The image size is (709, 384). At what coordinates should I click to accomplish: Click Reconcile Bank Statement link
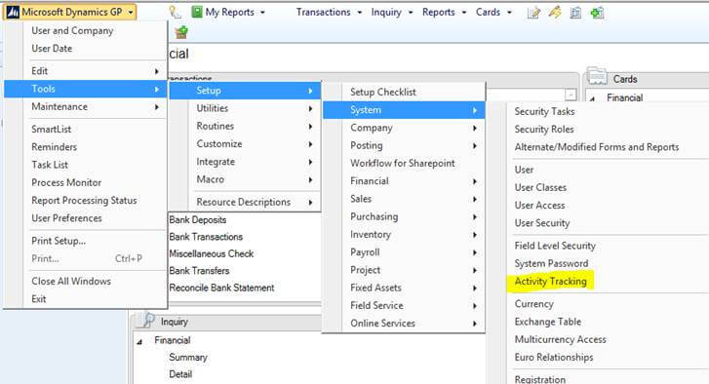pos(221,288)
